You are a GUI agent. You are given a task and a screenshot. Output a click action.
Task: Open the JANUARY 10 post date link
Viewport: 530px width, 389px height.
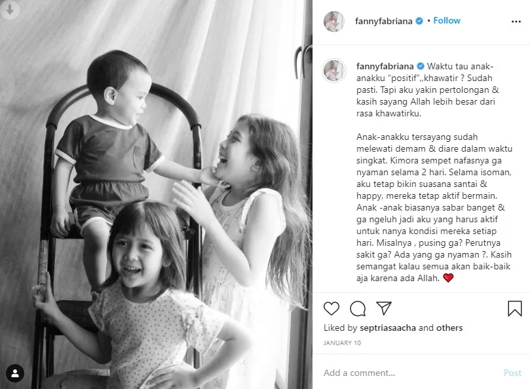(342, 343)
